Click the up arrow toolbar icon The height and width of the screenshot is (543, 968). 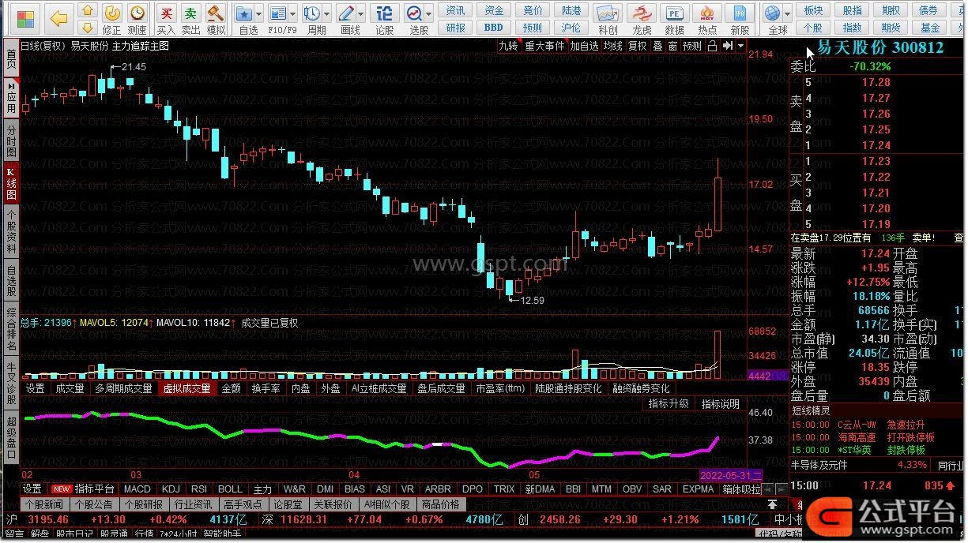pyautogui.click(x=88, y=10)
